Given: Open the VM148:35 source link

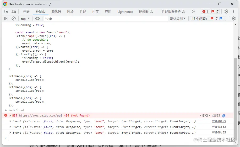Looking at the screenshot, I should pyautogui.click(x=219, y=132).
